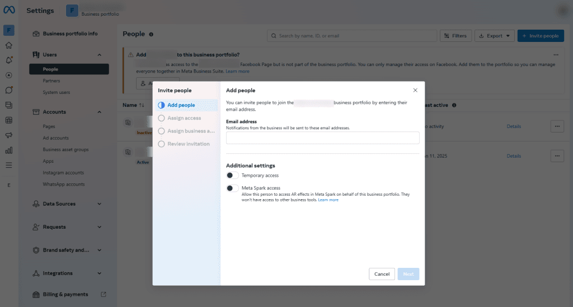Click the Cancel button
The image size is (573, 307).
click(x=382, y=274)
